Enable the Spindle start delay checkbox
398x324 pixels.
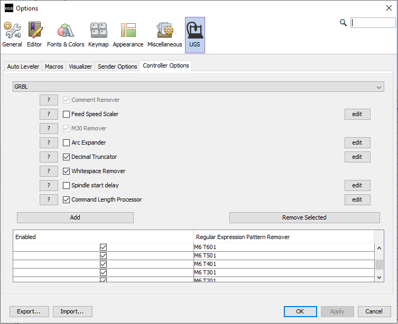pyautogui.click(x=66, y=185)
